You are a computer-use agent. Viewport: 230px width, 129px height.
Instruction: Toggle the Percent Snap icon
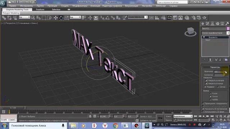click(113, 18)
